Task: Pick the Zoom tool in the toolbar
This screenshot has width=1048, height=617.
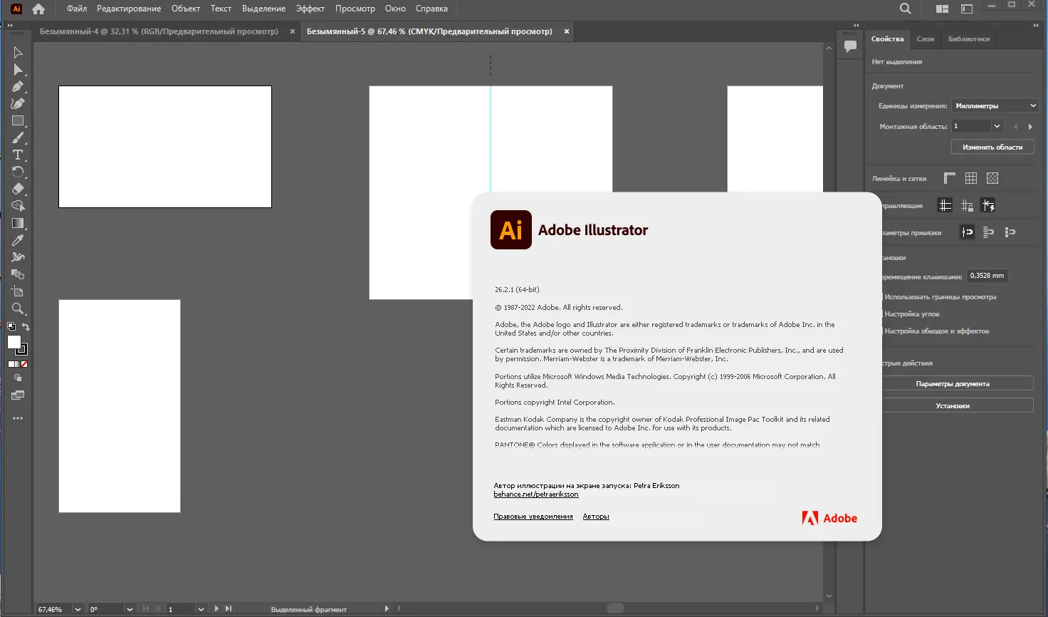Action: click(18, 308)
